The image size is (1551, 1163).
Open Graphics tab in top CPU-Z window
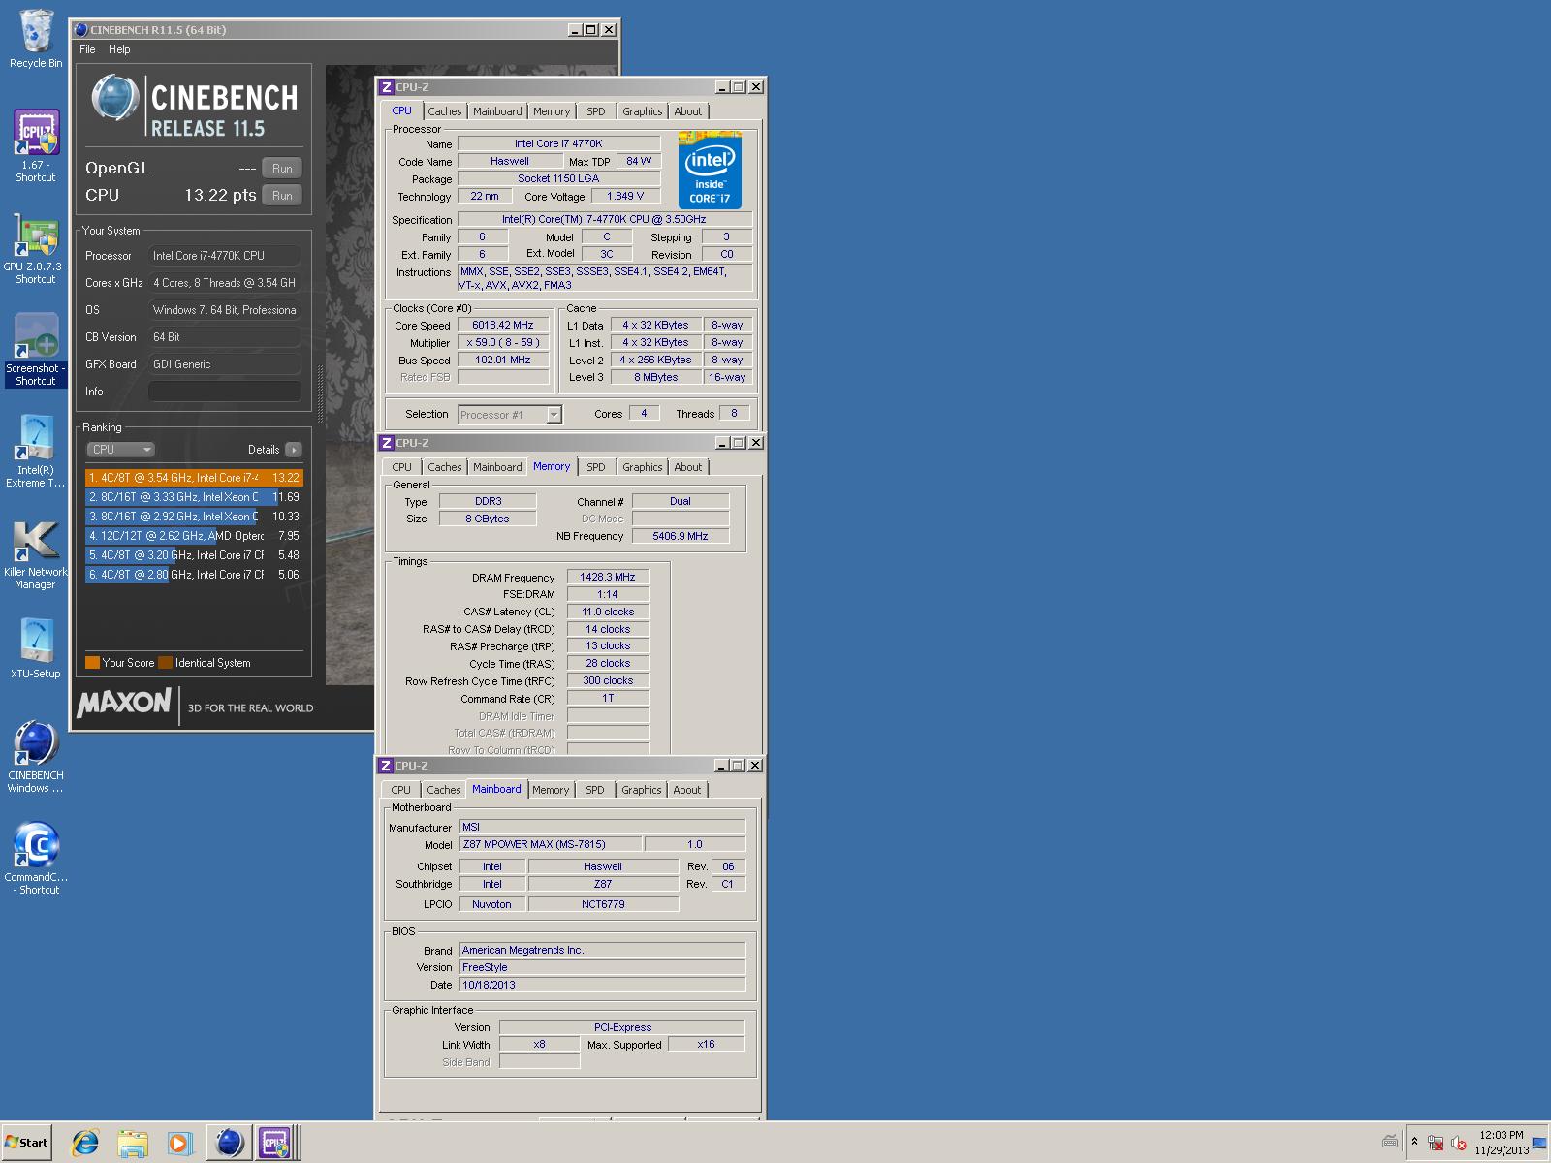point(642,111)
